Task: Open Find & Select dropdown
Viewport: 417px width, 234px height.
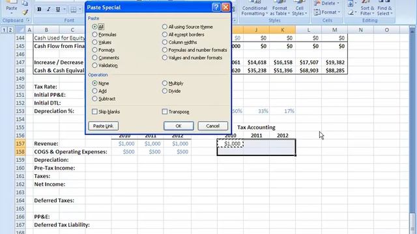Action: pyautogui.click(x=384, y=11)
